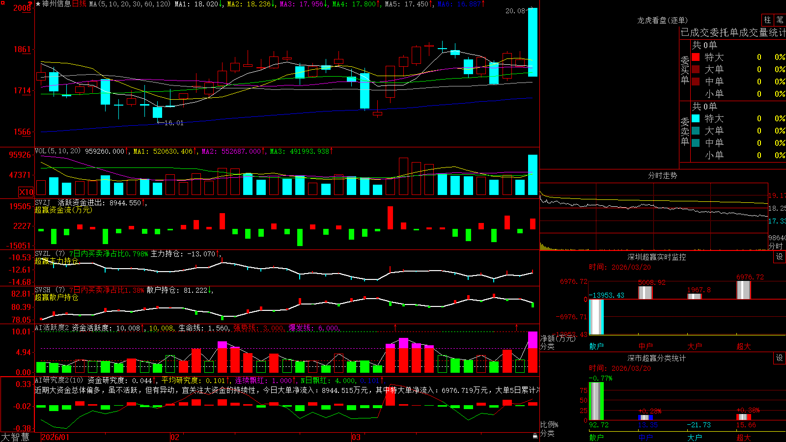Click the 超赢资金流(万元) label
Viewport: 786px width, 442px height.
(63, 210)
